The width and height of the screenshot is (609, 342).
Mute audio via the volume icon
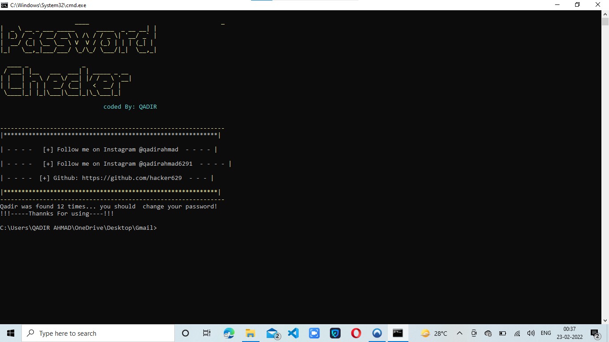tap(531, 333)
